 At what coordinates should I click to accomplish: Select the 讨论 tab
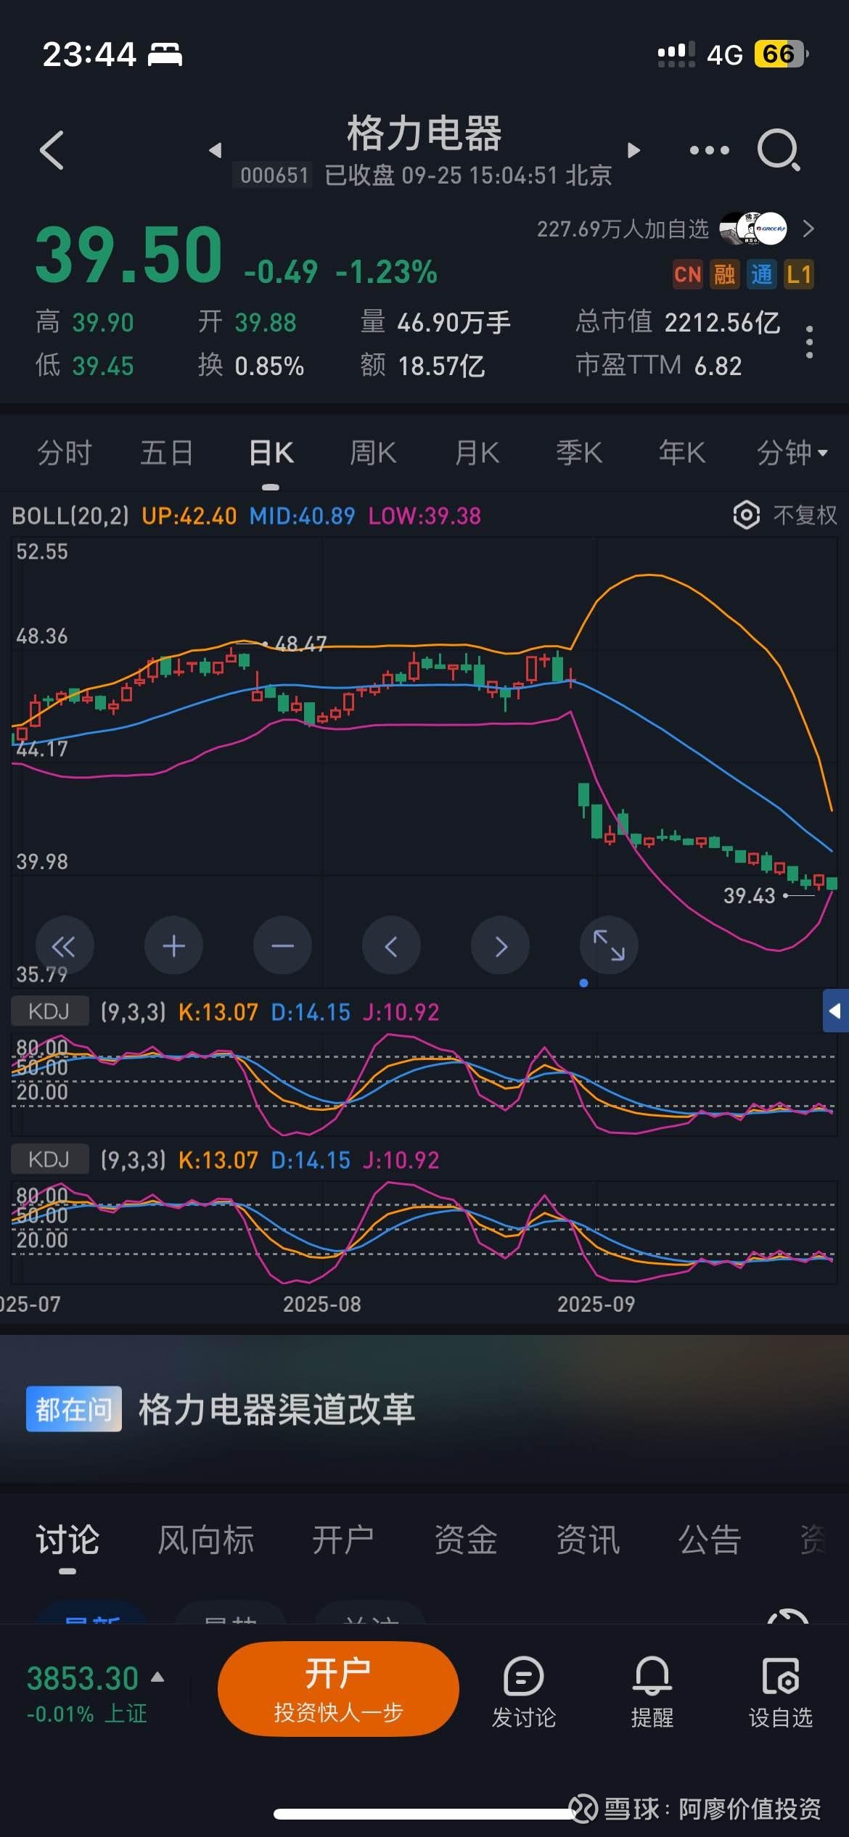[x=67, y=1540]
